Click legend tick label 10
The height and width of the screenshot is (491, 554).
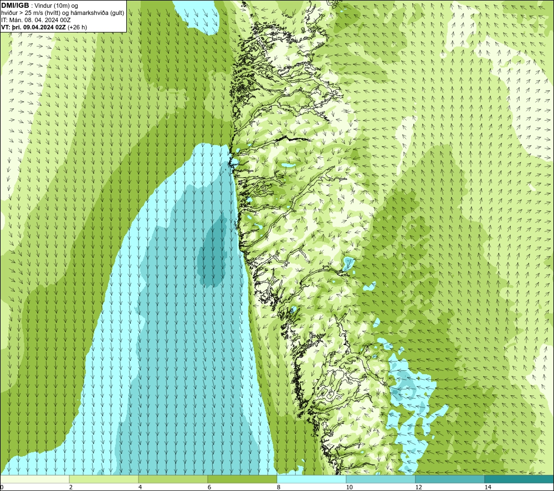[x=349, y=487]
